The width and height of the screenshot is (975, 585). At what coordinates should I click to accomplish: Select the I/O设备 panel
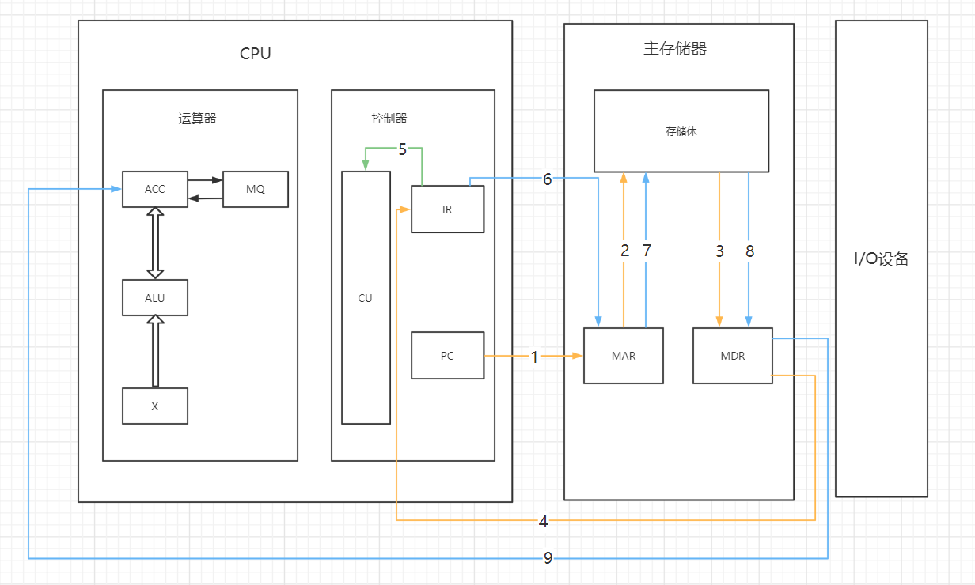[x=882, y=259]
